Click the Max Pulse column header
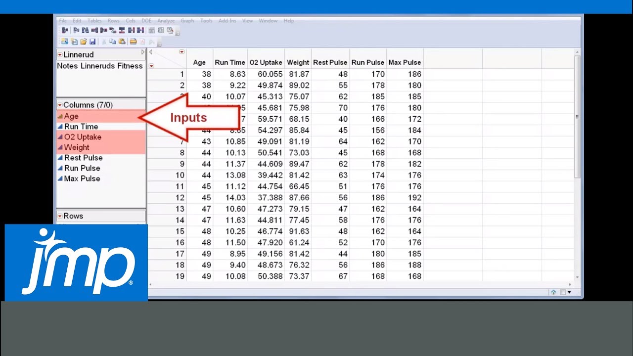The image size is (633, 356). pos(405,62)
